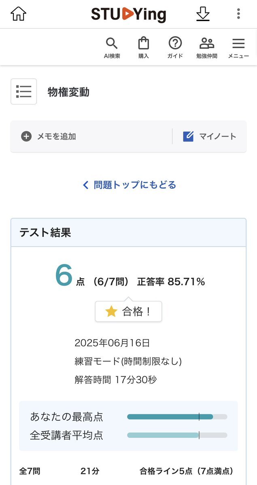
Task: Open マイノート
Action: [210, 136]
